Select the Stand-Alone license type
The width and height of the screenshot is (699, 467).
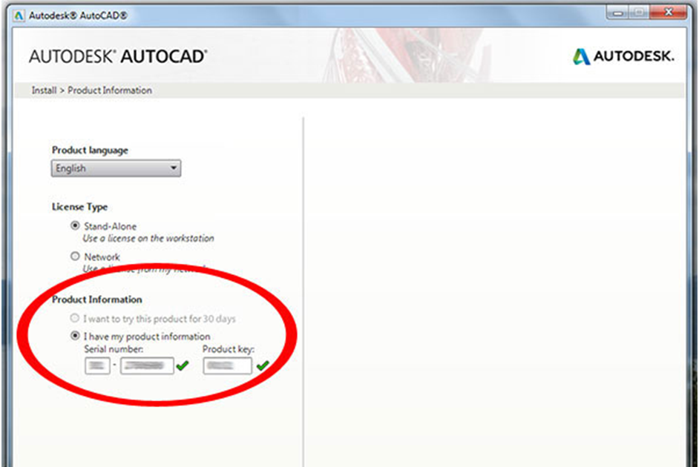pos(75,225)
